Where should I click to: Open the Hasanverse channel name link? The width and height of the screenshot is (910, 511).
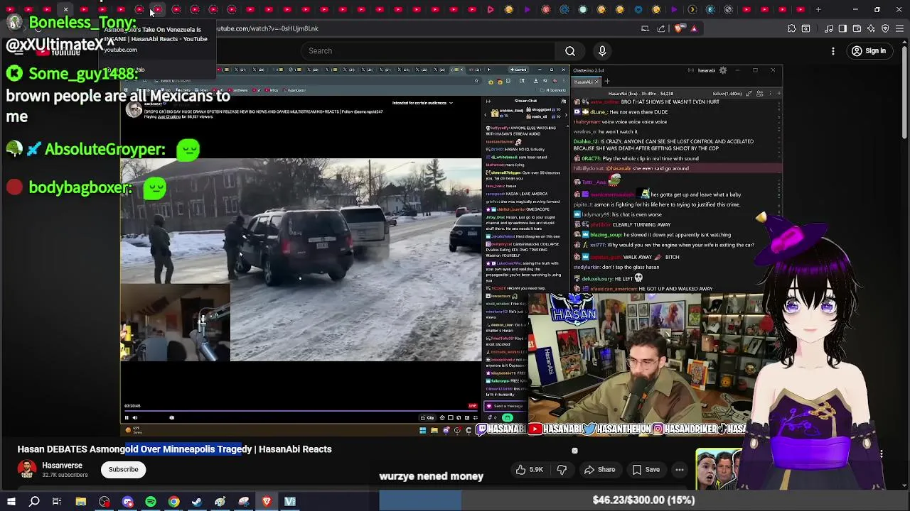coord(62,466)
